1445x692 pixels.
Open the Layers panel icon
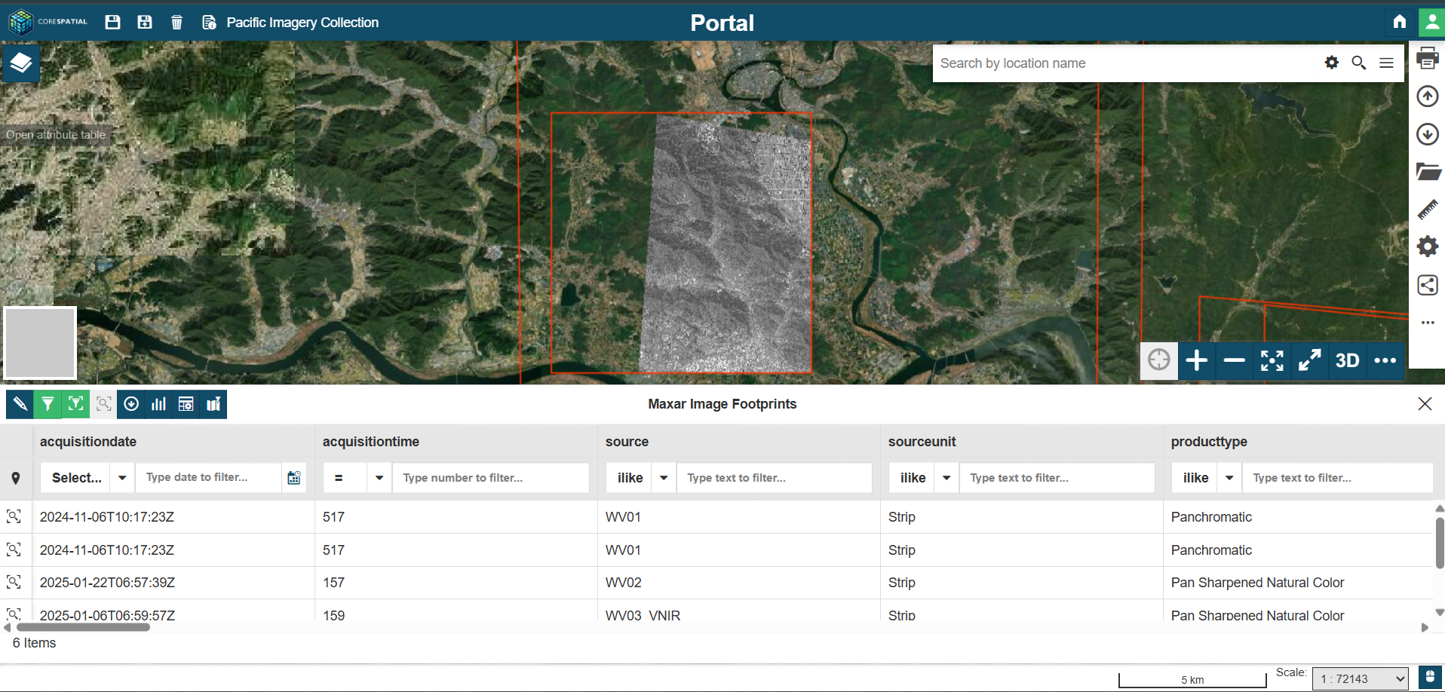(x=20, y=63)
